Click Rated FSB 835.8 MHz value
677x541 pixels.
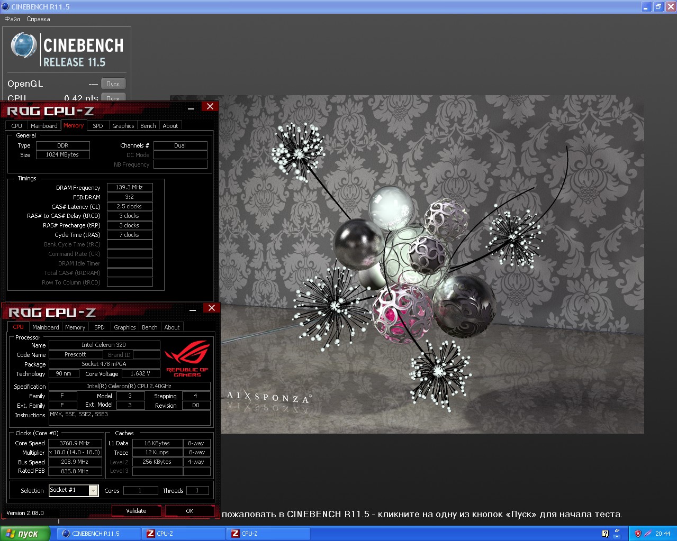75,471
